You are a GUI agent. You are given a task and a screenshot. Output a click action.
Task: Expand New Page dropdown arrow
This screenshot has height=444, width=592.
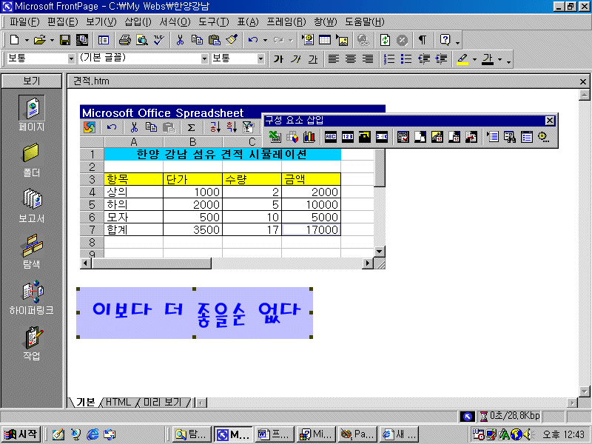point(27,40)
